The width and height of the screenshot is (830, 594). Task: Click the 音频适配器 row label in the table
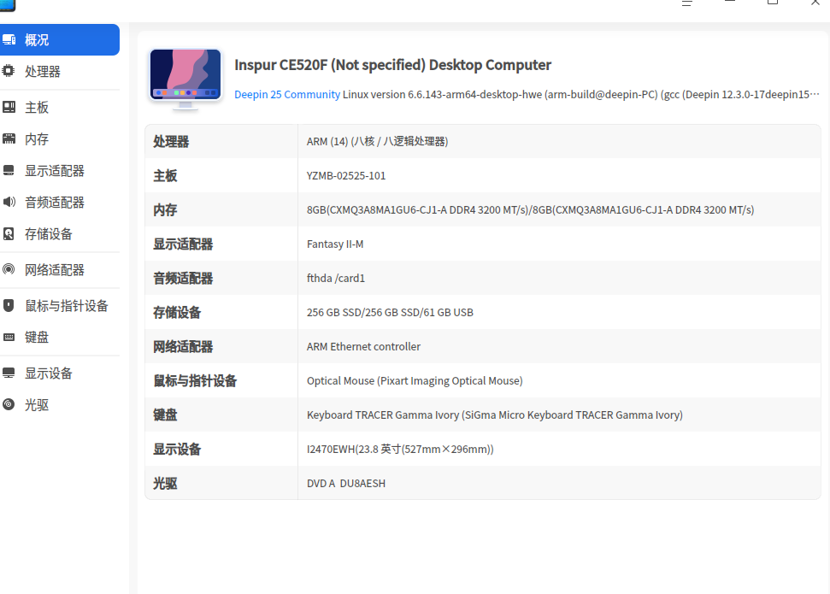[x=183, y=278]
